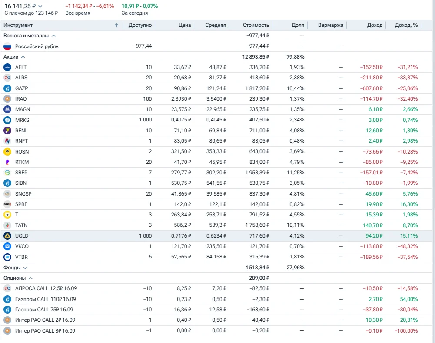Image resolution: width=435 pixels, height=343 pixels.
Task: Click the sort arrow in Инструмент column
Action: click(x=116, y=25)
